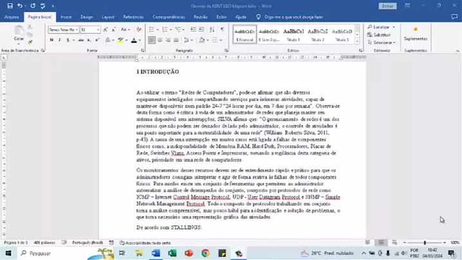Viewport: 462px width, 260px height.
Task: Switch to the Inserir tab
Action: 66,17
